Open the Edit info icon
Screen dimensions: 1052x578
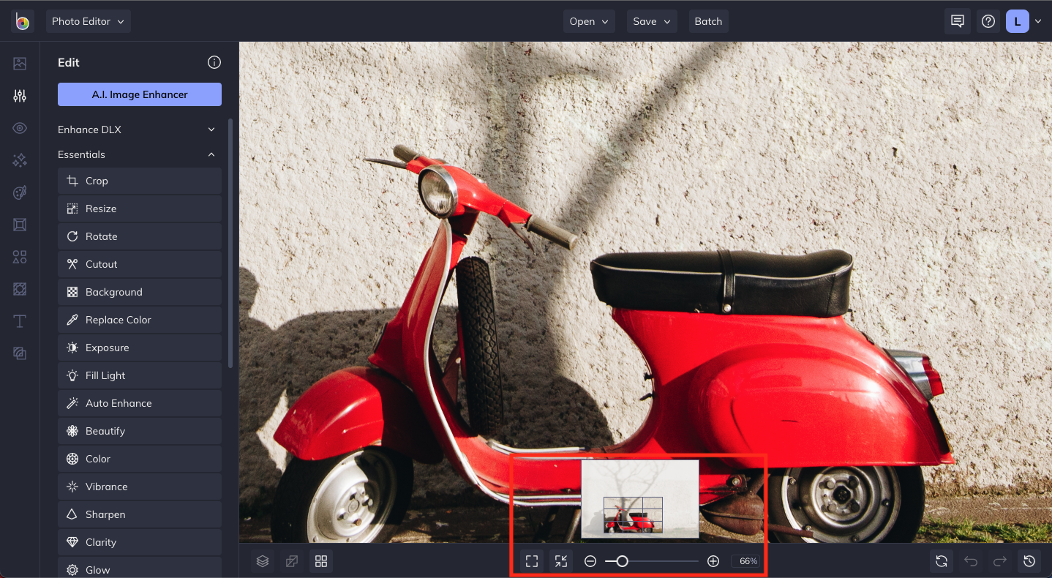214,62
